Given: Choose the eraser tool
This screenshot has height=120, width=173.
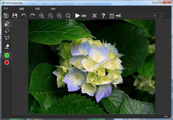Looking at the screenshot, I should (7, 46).
